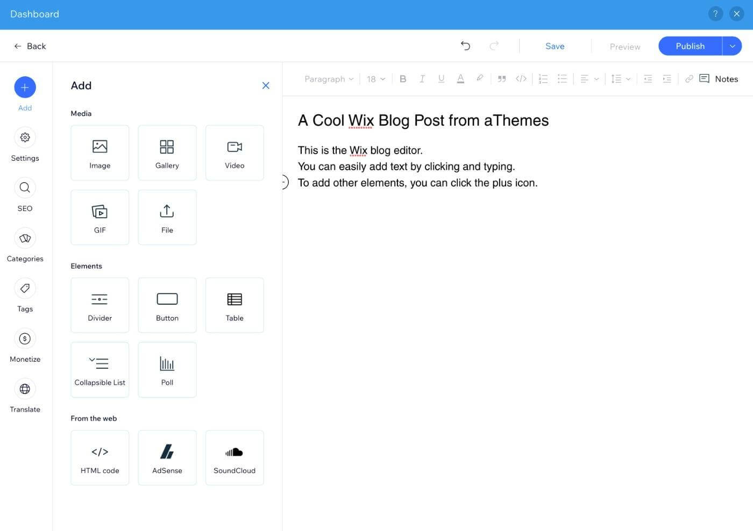Open the Paragraph style dropdown
Viewport: 753px width, 531px height.
(329, 79)
